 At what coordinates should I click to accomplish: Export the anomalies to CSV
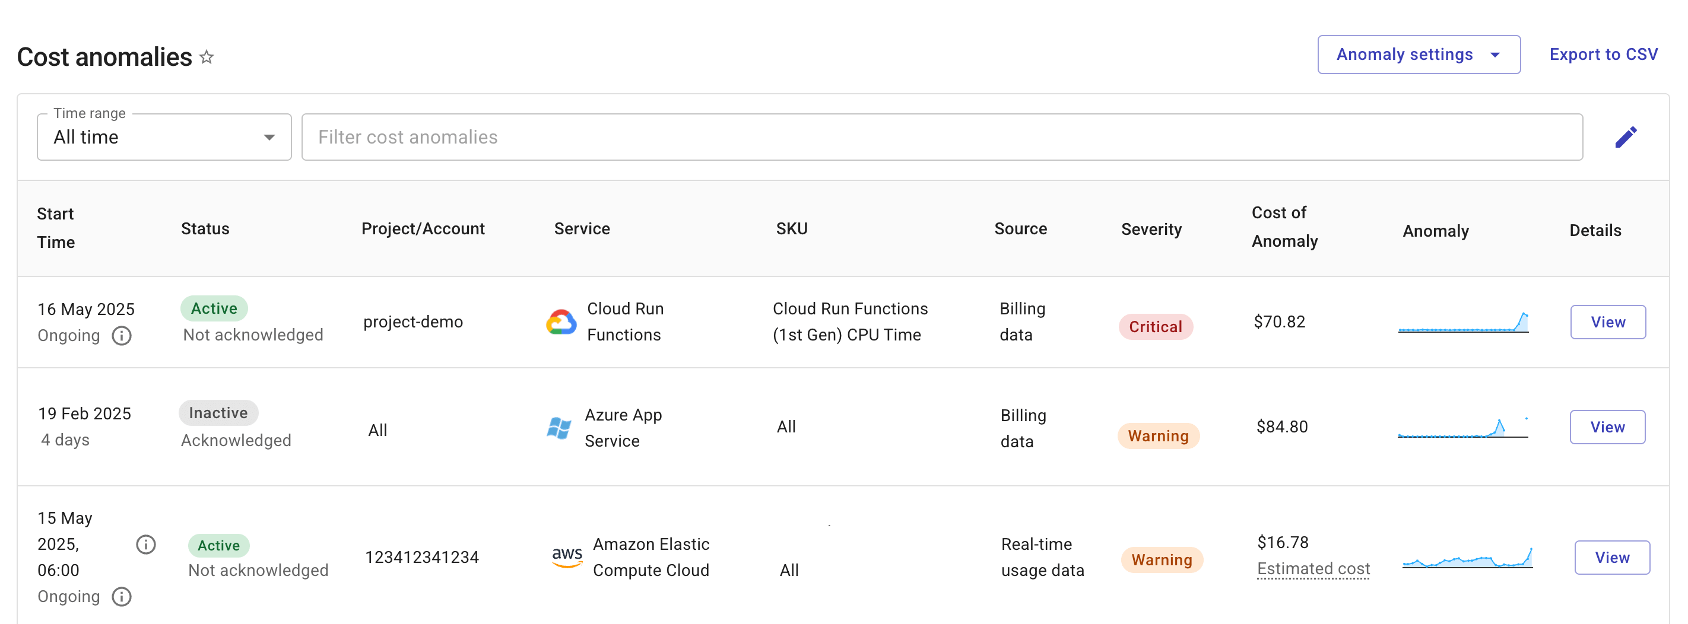click(1603, 55)
